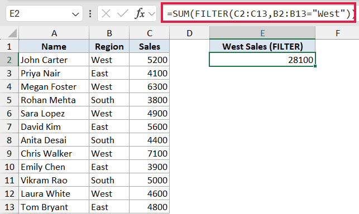Click the Enter checkmark formula button

pos(122,14)
